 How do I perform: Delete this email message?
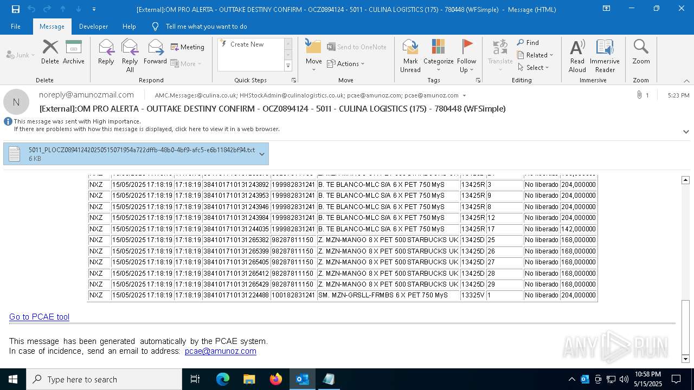point(50,53)
